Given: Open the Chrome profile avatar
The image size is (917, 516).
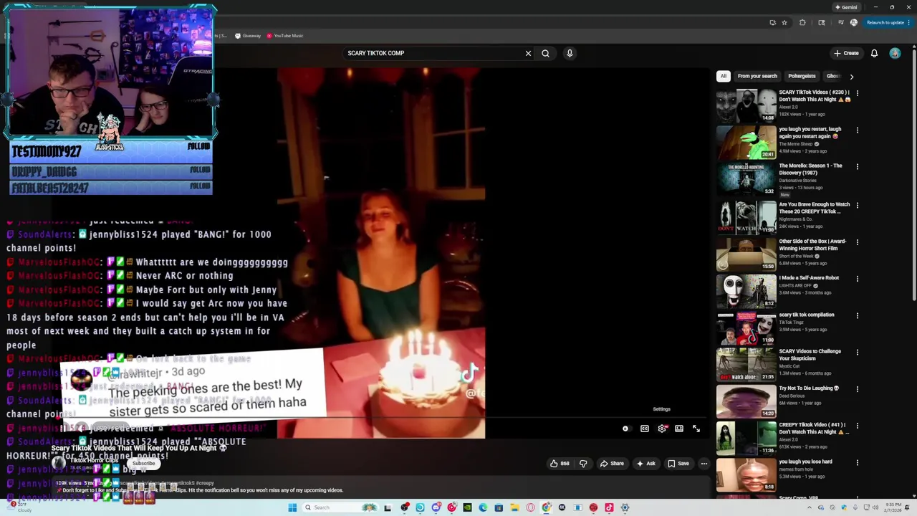Looking at the screenshot, I should click(x=854, y=22).
